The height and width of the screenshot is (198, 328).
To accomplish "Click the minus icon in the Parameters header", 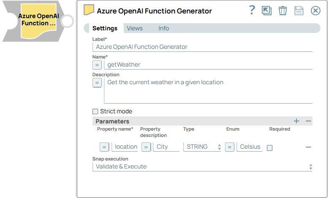I will 308,121.
